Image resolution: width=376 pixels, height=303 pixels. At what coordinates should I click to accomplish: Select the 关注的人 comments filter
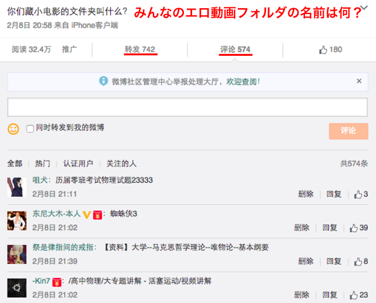122,163
